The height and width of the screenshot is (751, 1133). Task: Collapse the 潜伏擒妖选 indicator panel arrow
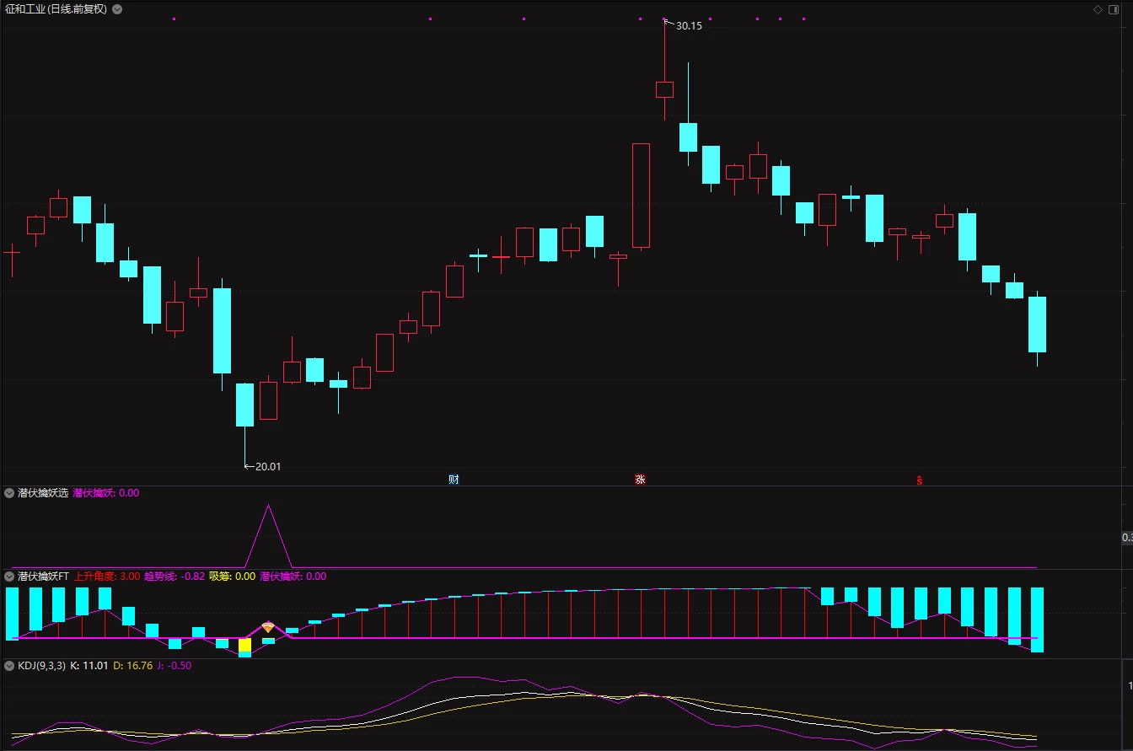9,493
